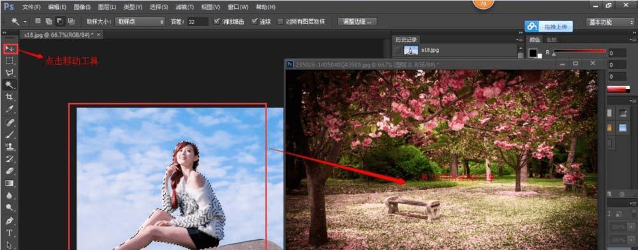Image resolution: width=638 pixels, height=250 pixels.
Task: Select the s18.jpg history snapshot thumbnail
Action: point(410,50)
